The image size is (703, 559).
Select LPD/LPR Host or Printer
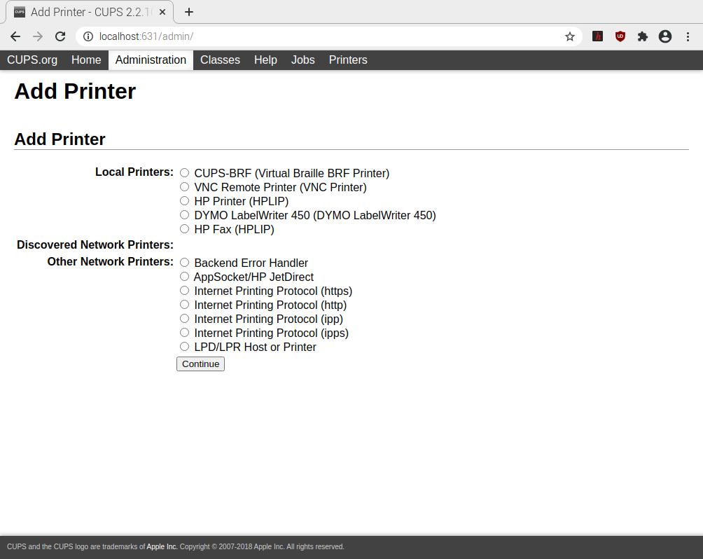(x=185, y=347)
